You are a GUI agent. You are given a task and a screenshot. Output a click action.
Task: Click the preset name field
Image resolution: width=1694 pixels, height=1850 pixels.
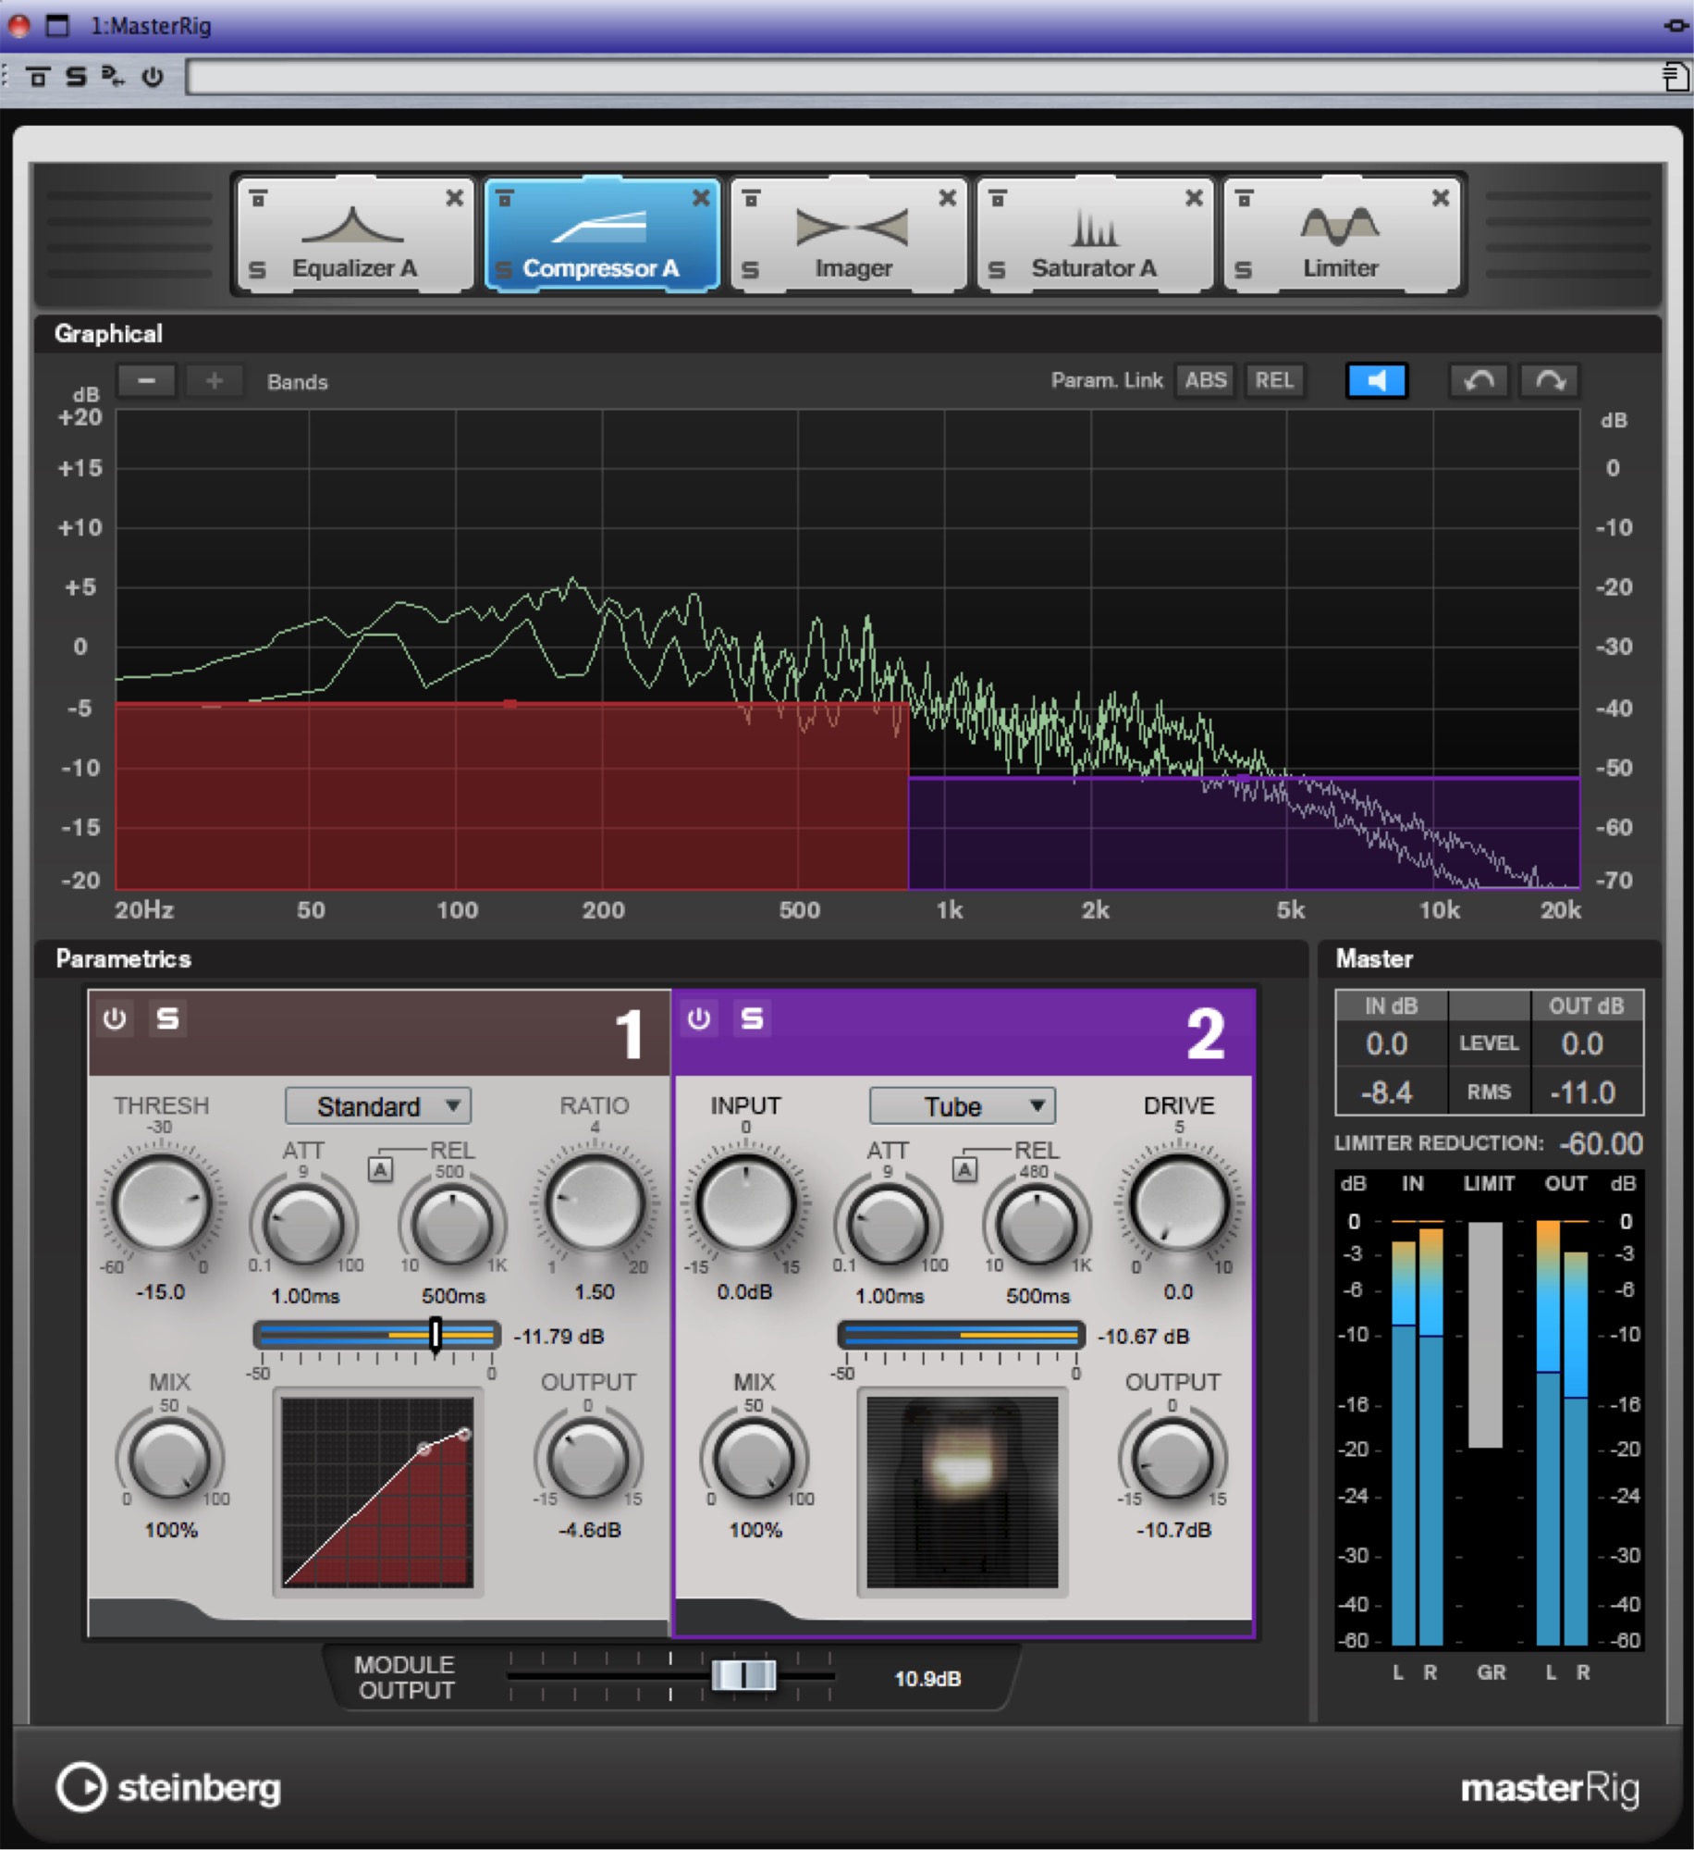click(x=922, y=77)
